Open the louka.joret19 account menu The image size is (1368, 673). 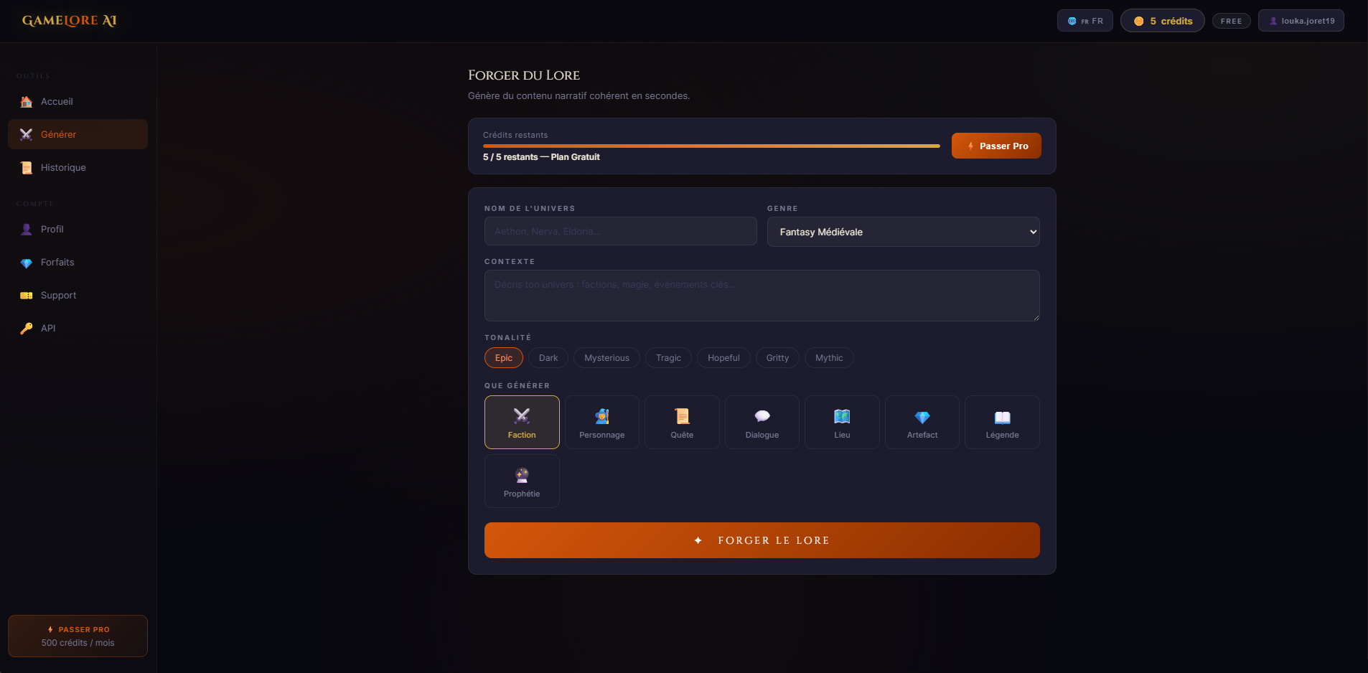point(1301,21)
